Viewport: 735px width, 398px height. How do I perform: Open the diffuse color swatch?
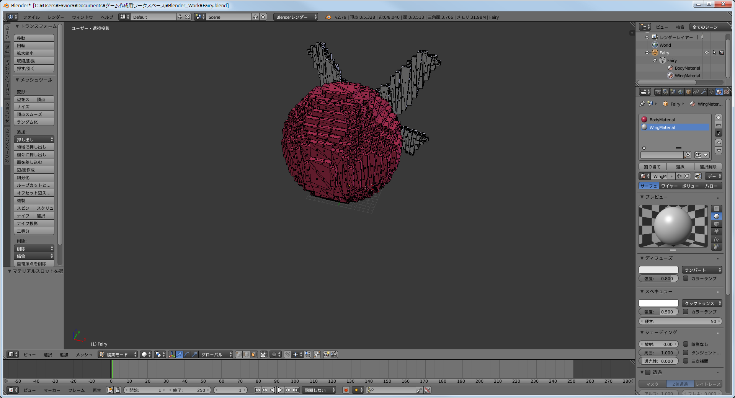click(x=658, y=270)
